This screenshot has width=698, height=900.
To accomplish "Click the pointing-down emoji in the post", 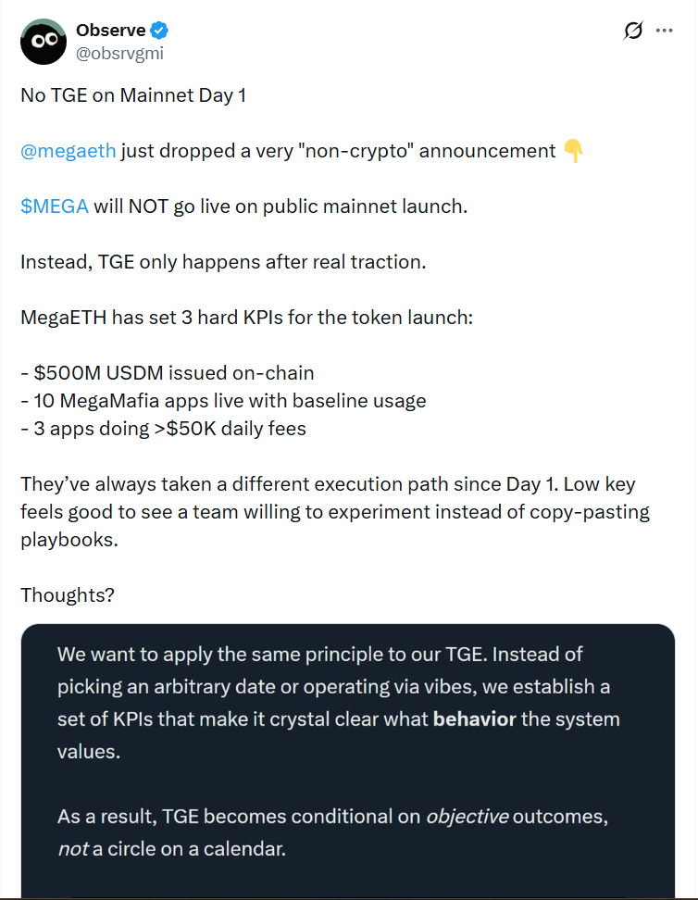I will coord(571,150).
